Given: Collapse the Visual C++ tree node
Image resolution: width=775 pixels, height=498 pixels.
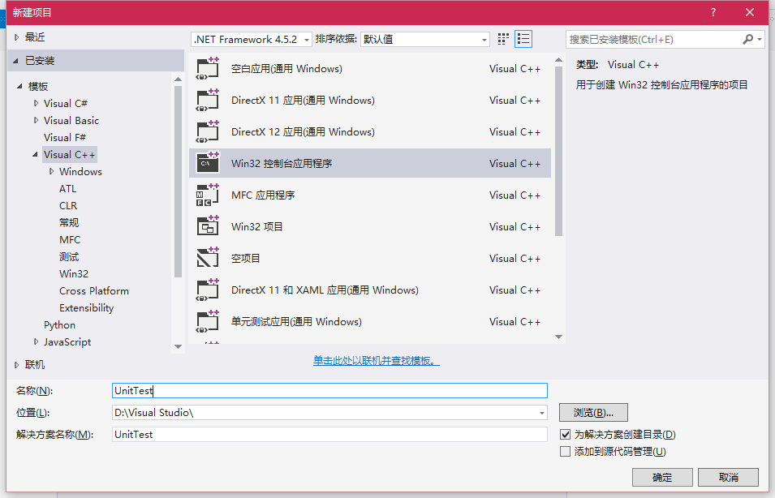Looking at the screenshot, I should [36, 154].
